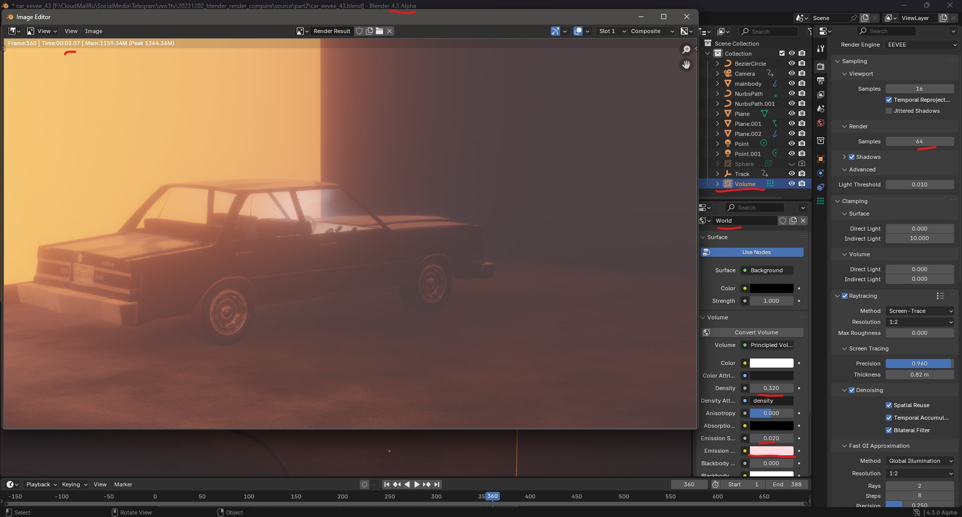Expand the Plane.001 tree item
962x517 pixels.
[x=717, y=124]
